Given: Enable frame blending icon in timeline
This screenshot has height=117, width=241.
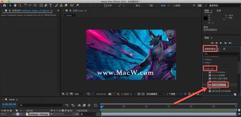Looking at the screenshot, I should pyautogui.click(x=84, y=105).
